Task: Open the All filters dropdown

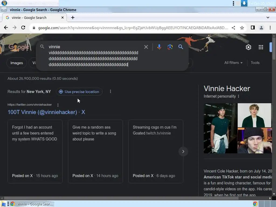Action: 233,63
